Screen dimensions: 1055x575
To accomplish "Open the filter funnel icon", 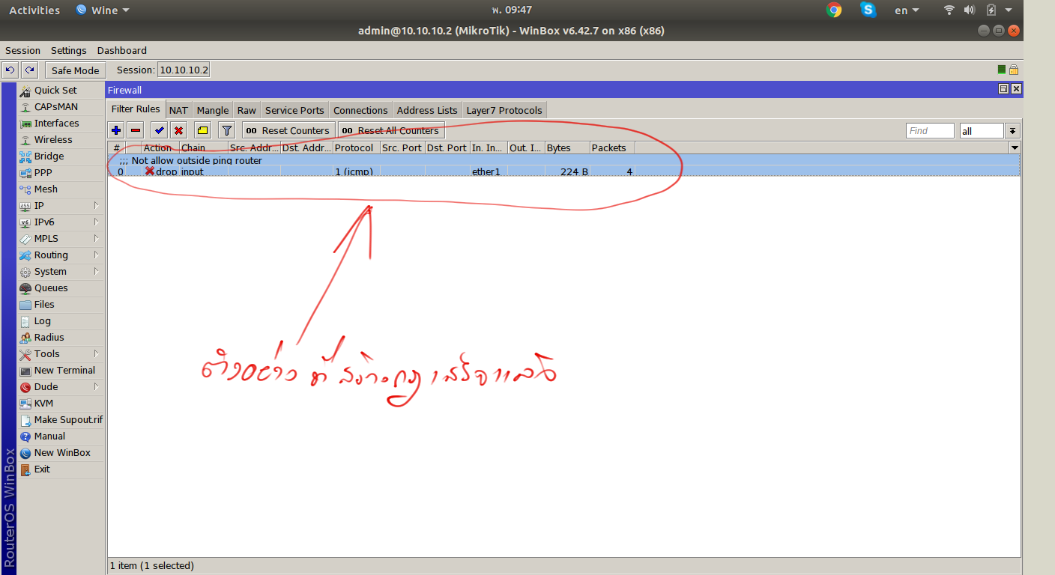I will (x=227, y=130).
